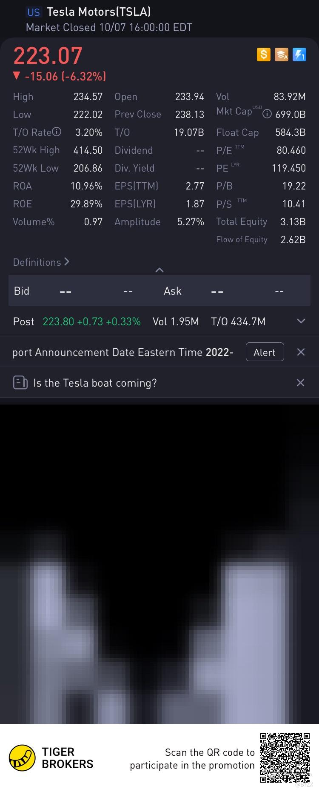The width and height of the screenshot is (319, 792).
Task: Open the T/O Rate info icon
Action: (x=57, y=132)
